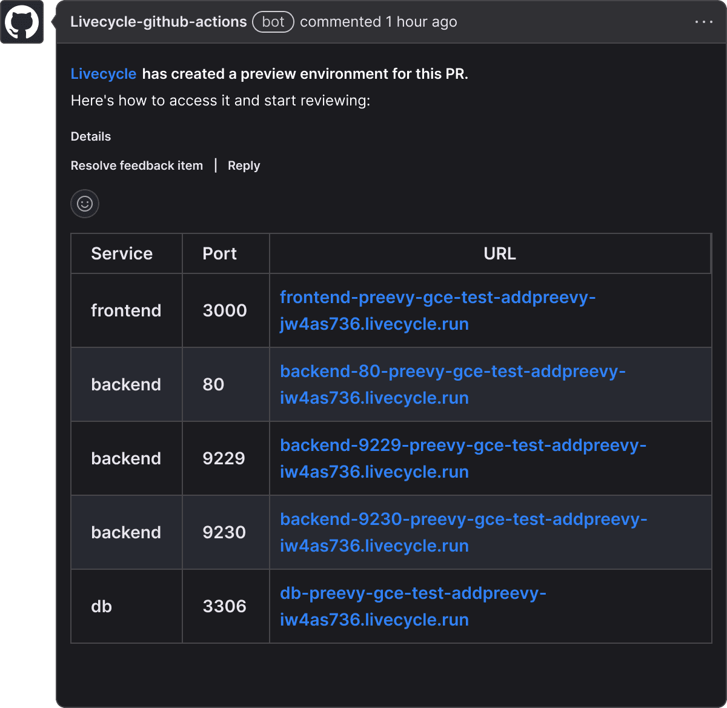Select the port 3000 cell

click(225, 310)
